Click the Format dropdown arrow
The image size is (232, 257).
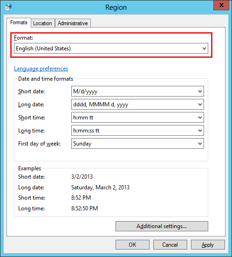[204, 49]
